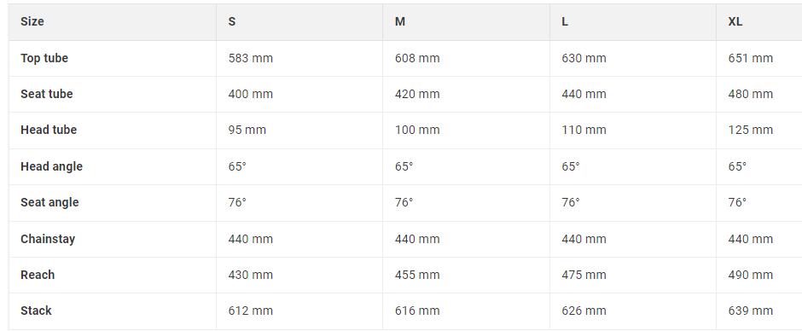Click the Seat tube row label
802x331 pixels.
(47, 94)
